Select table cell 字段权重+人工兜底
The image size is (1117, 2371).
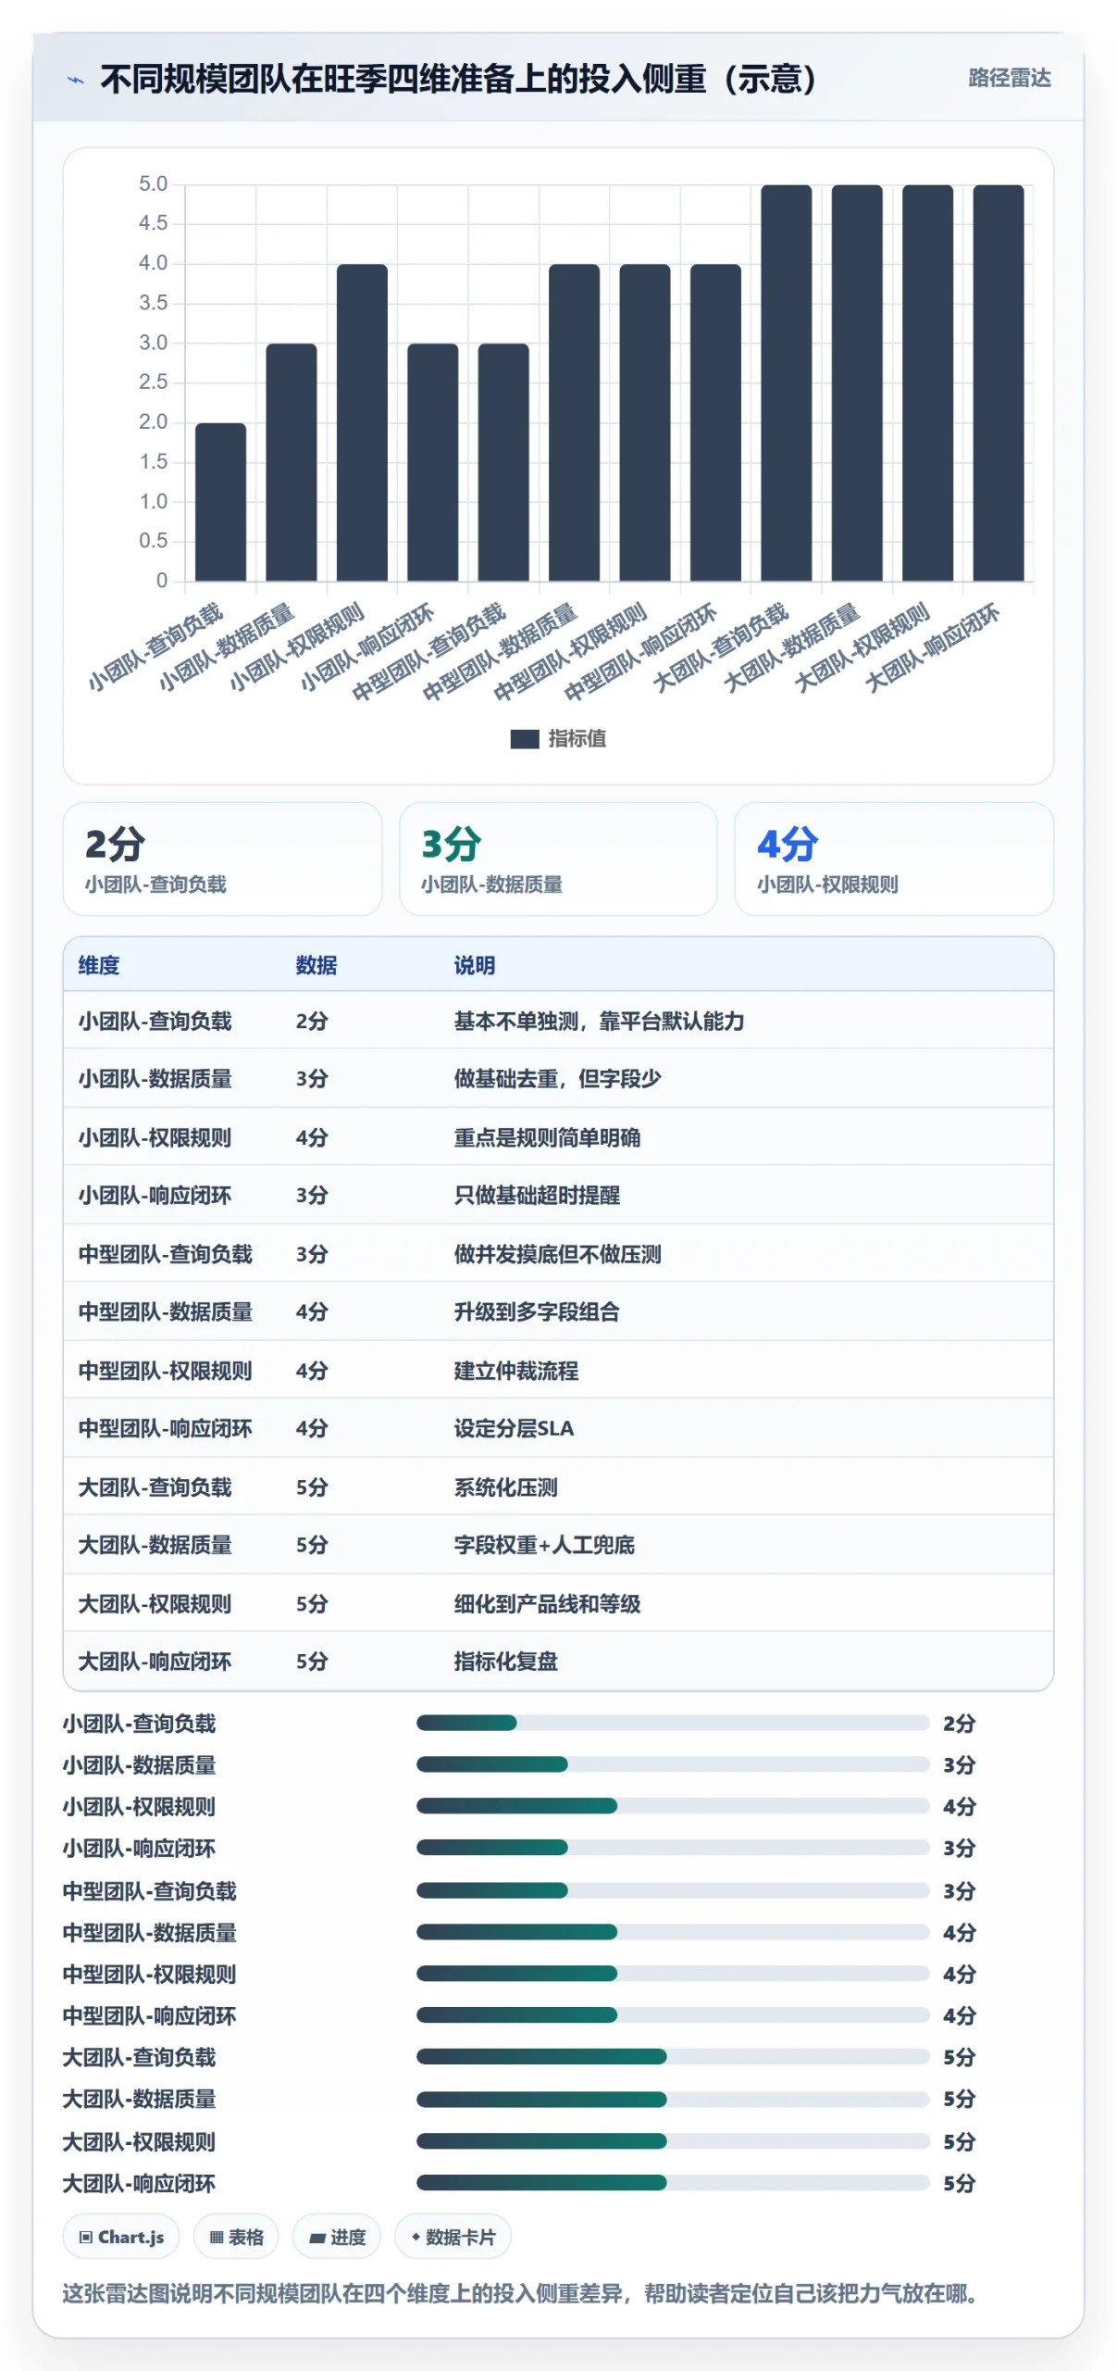point(544,1545)
